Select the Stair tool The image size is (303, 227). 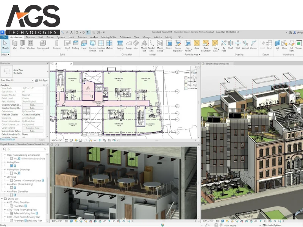click(136, 45)
